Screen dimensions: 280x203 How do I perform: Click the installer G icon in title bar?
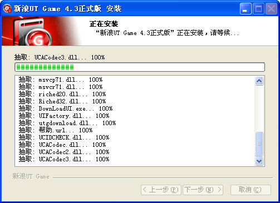pos(7,8)
